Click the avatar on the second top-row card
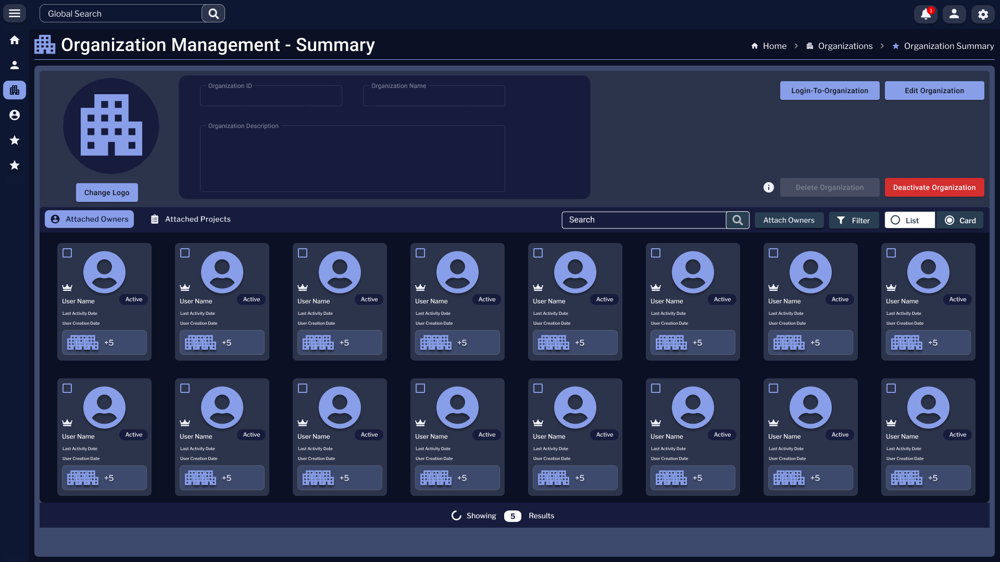The width and height of the screenshot is (1000, 562). pos(222,272)
